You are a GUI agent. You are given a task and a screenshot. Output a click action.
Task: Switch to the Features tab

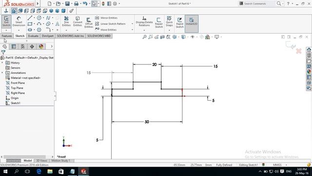(7, 36)
